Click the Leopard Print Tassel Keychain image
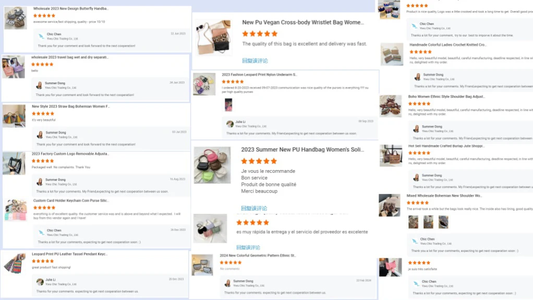 15,263
